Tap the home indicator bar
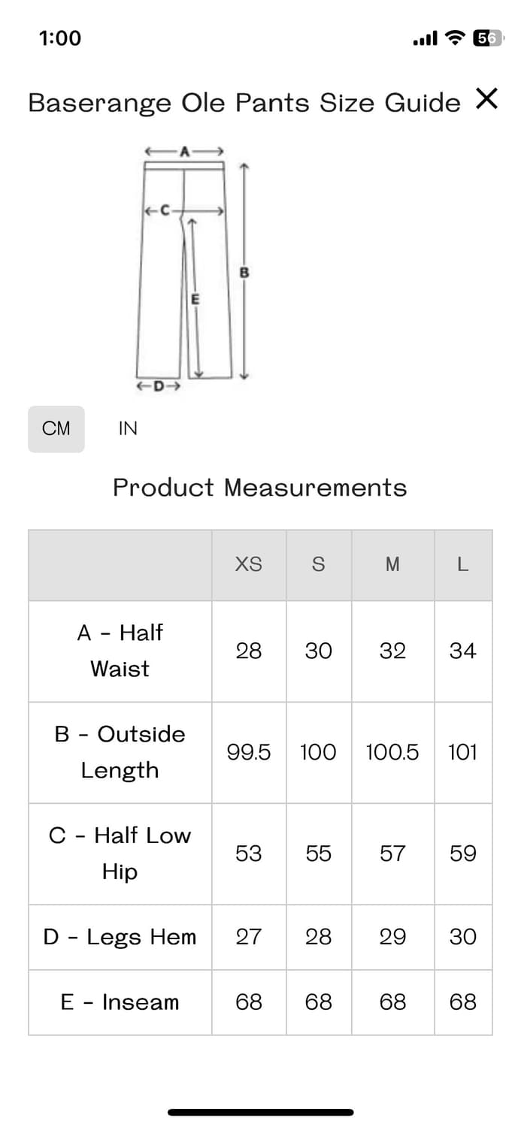 click(x=260, y=1112)
